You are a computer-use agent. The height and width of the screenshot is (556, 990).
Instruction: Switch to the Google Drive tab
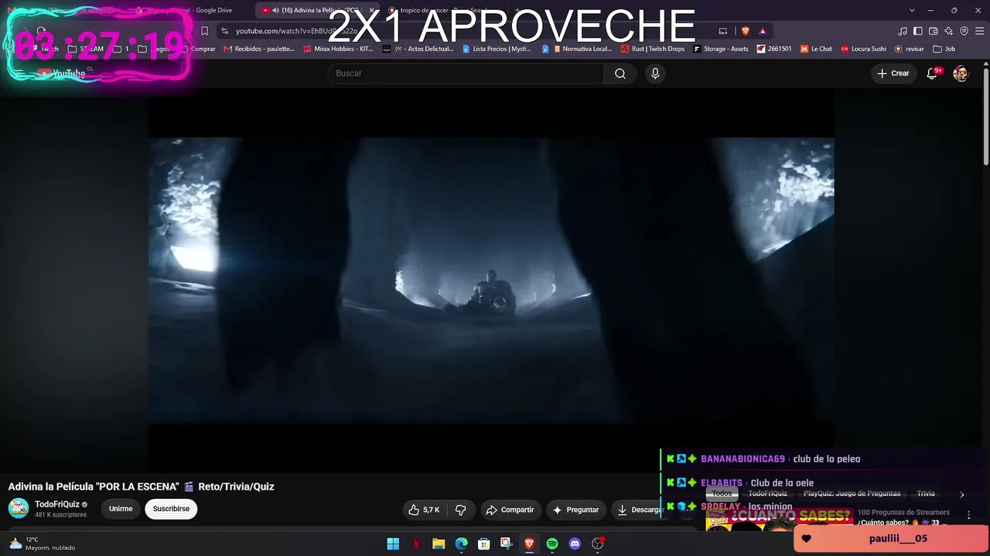point(189,10)
